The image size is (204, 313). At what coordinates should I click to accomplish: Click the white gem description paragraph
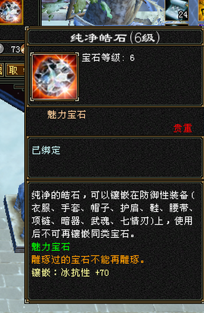click(113, 214)
